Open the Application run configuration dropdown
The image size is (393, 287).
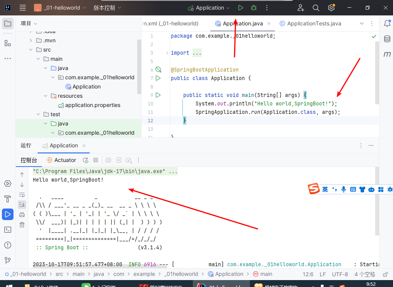[x=209, y=8]
